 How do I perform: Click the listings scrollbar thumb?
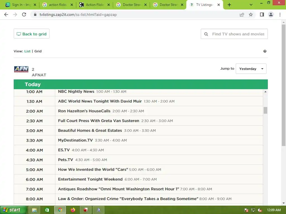pos(265,110)
